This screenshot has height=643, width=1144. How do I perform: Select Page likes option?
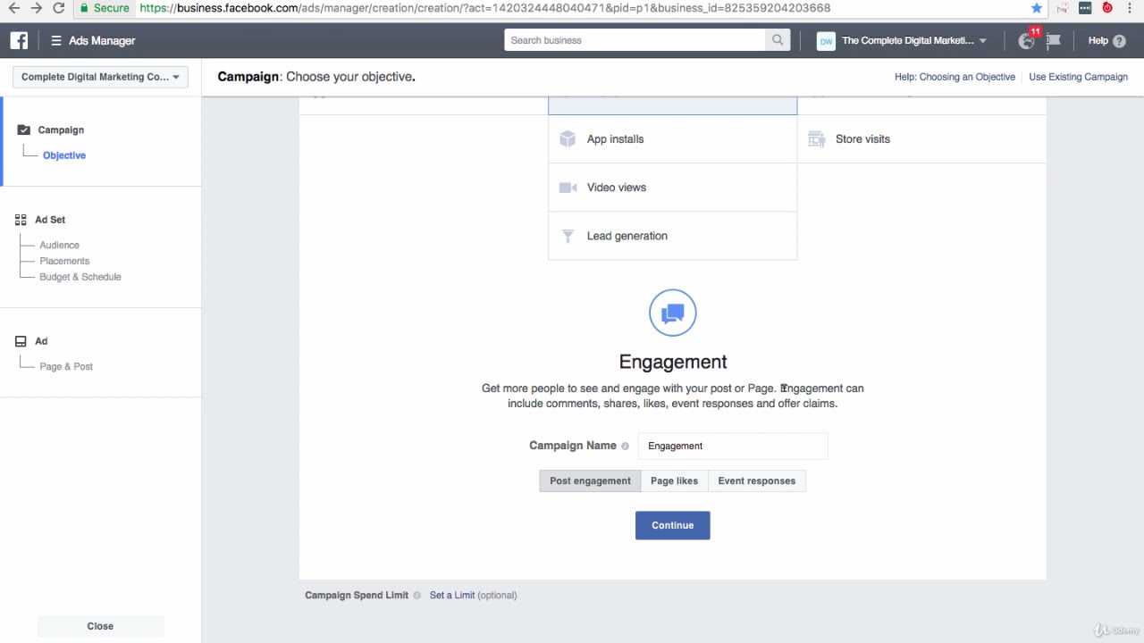coord(674,480)
